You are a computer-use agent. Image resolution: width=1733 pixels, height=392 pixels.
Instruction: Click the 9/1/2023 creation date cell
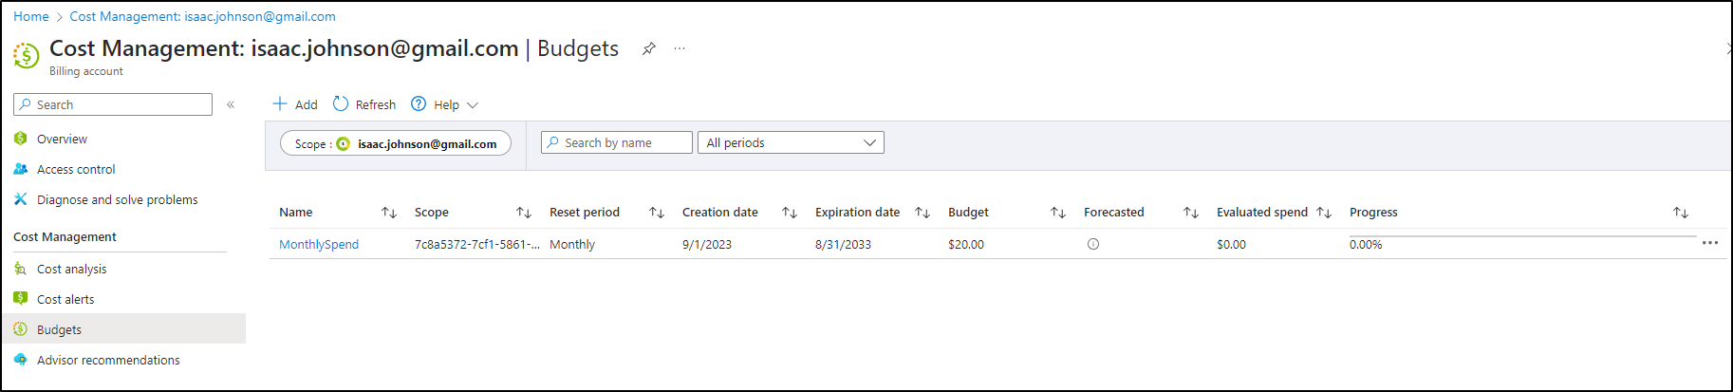coord(707,244)
